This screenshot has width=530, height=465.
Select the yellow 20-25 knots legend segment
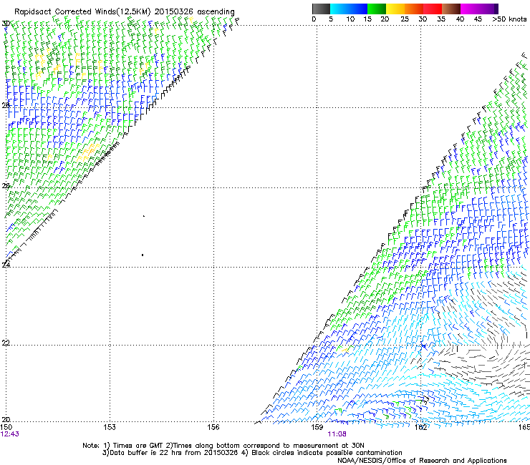[395, 9]
